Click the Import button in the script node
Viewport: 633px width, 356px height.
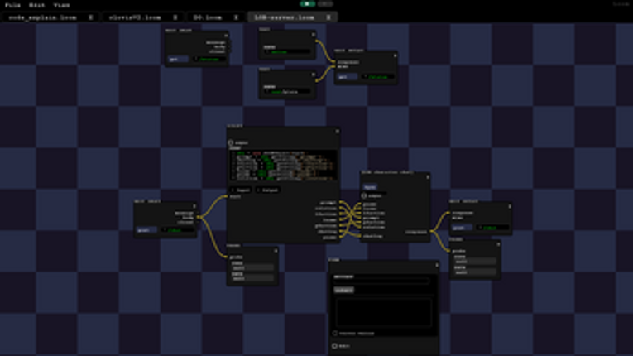coord(241,190)
